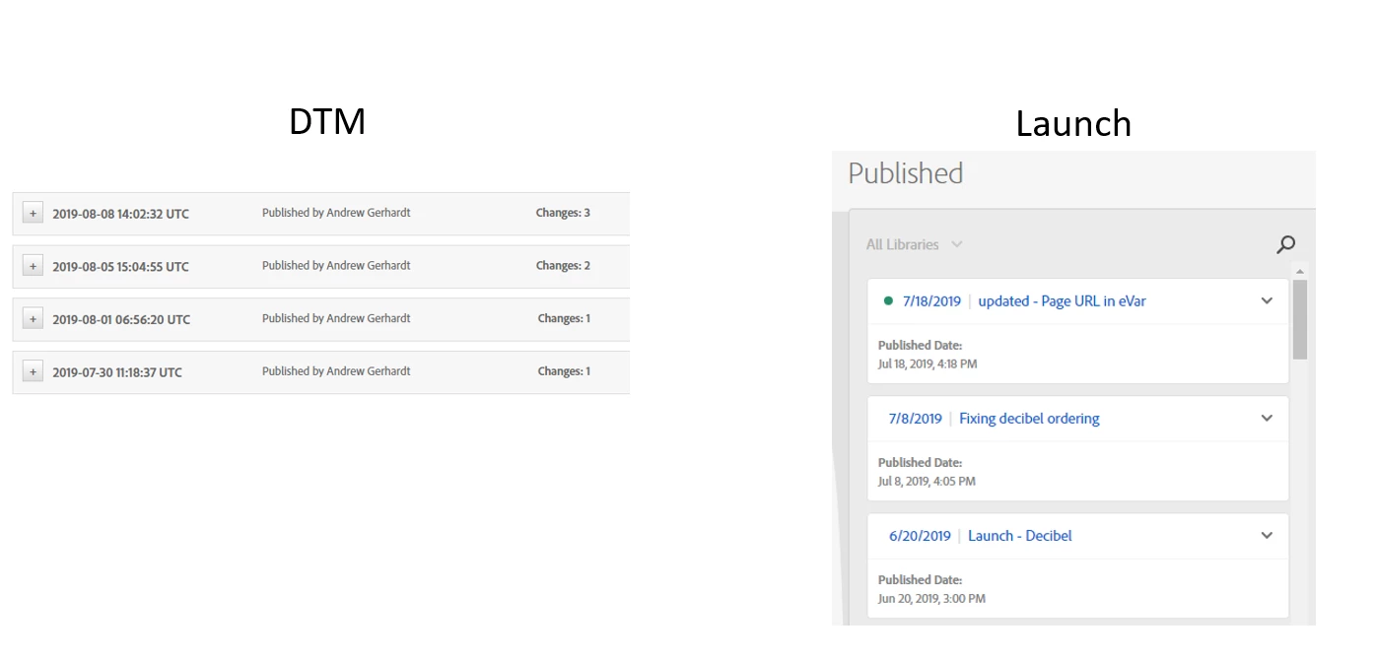Screen dimensions: 1376x660
Task: Expand the 2019-08-05 15:04:55 UTC publish row
Action: [33, 266]
